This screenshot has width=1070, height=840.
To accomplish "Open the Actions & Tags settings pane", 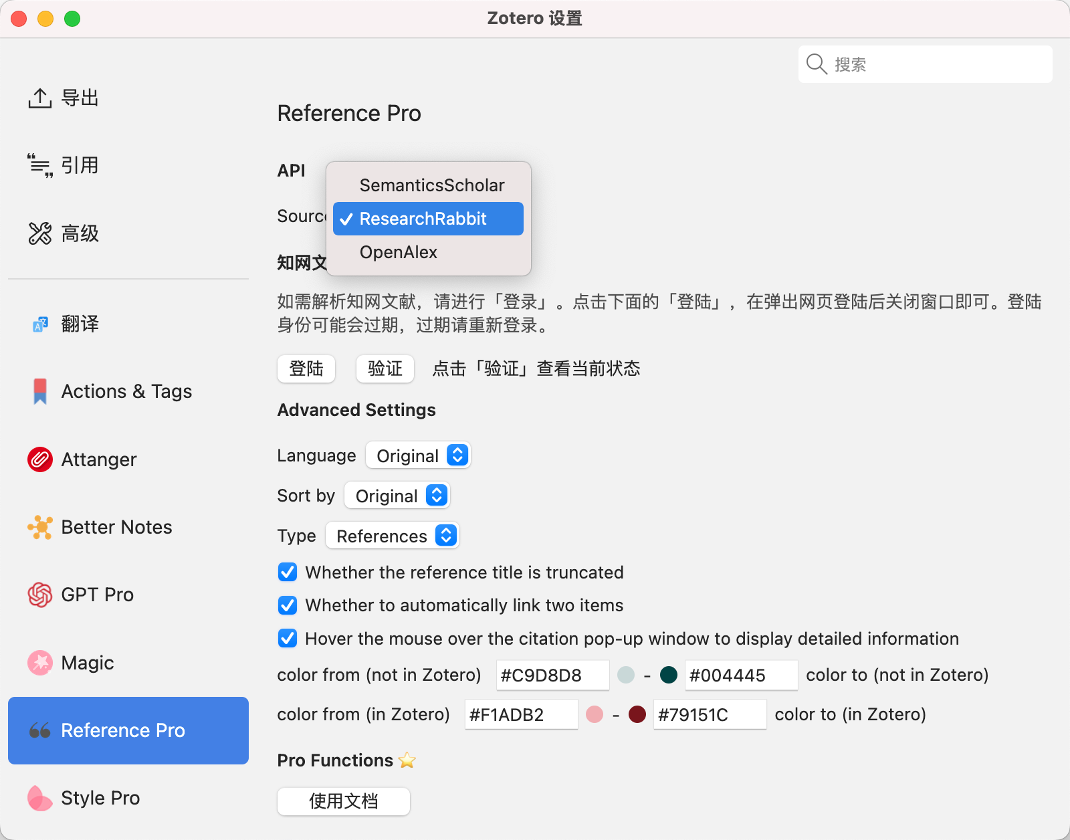I will click(128, 391).
